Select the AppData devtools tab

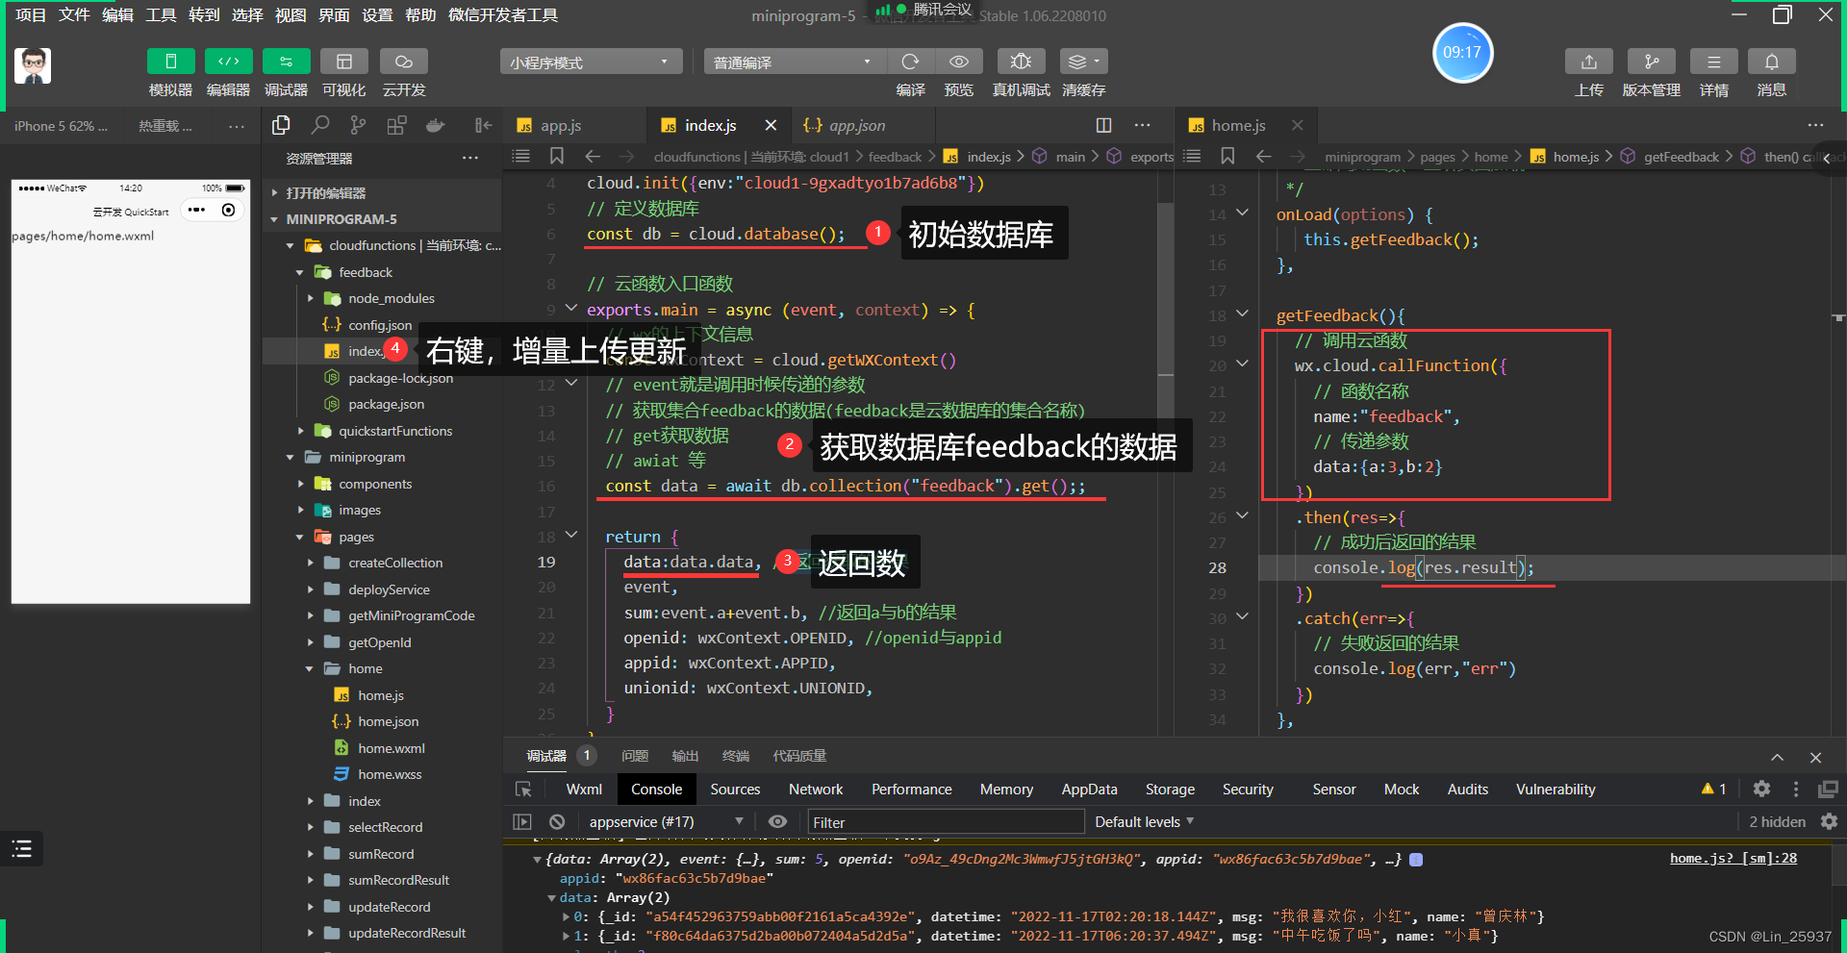[1089, 790]
